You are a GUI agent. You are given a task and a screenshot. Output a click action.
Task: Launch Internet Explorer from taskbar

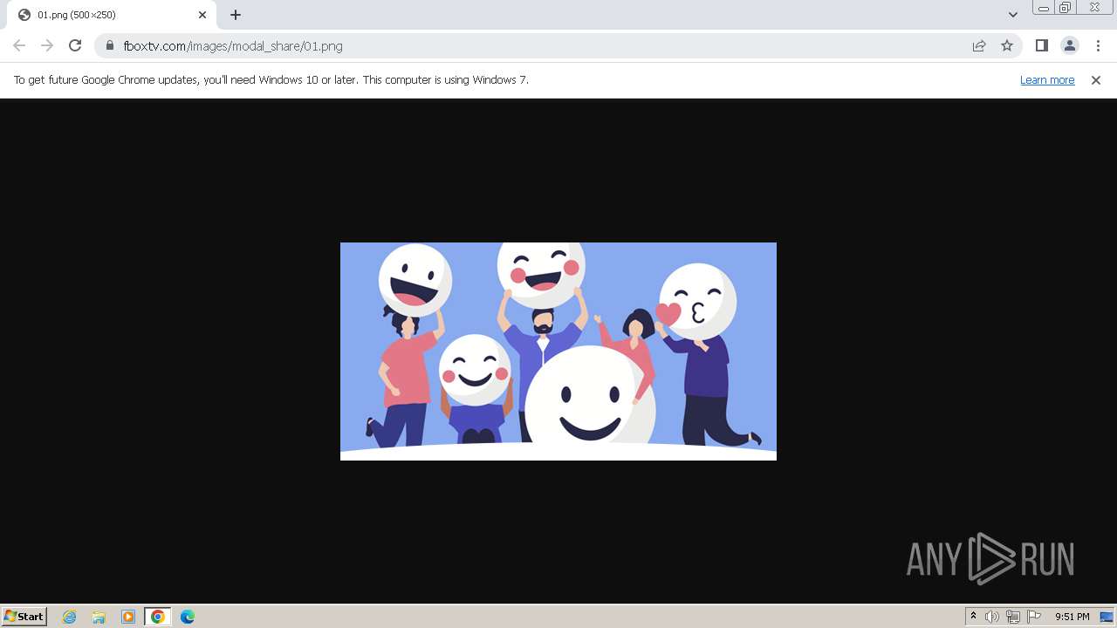[69, 617]
